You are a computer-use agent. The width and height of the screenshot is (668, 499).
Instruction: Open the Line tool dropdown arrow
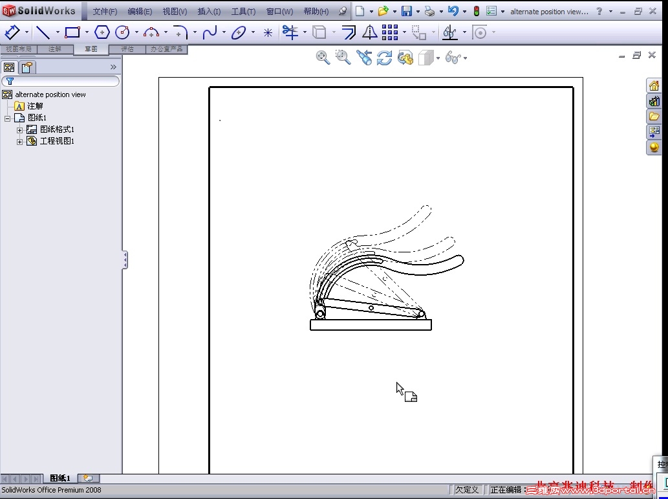58,32
